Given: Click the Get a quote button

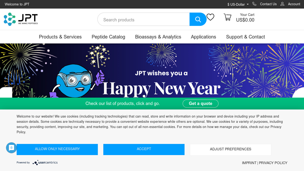Looking at the screenshot, I should [x=200, y=103].
